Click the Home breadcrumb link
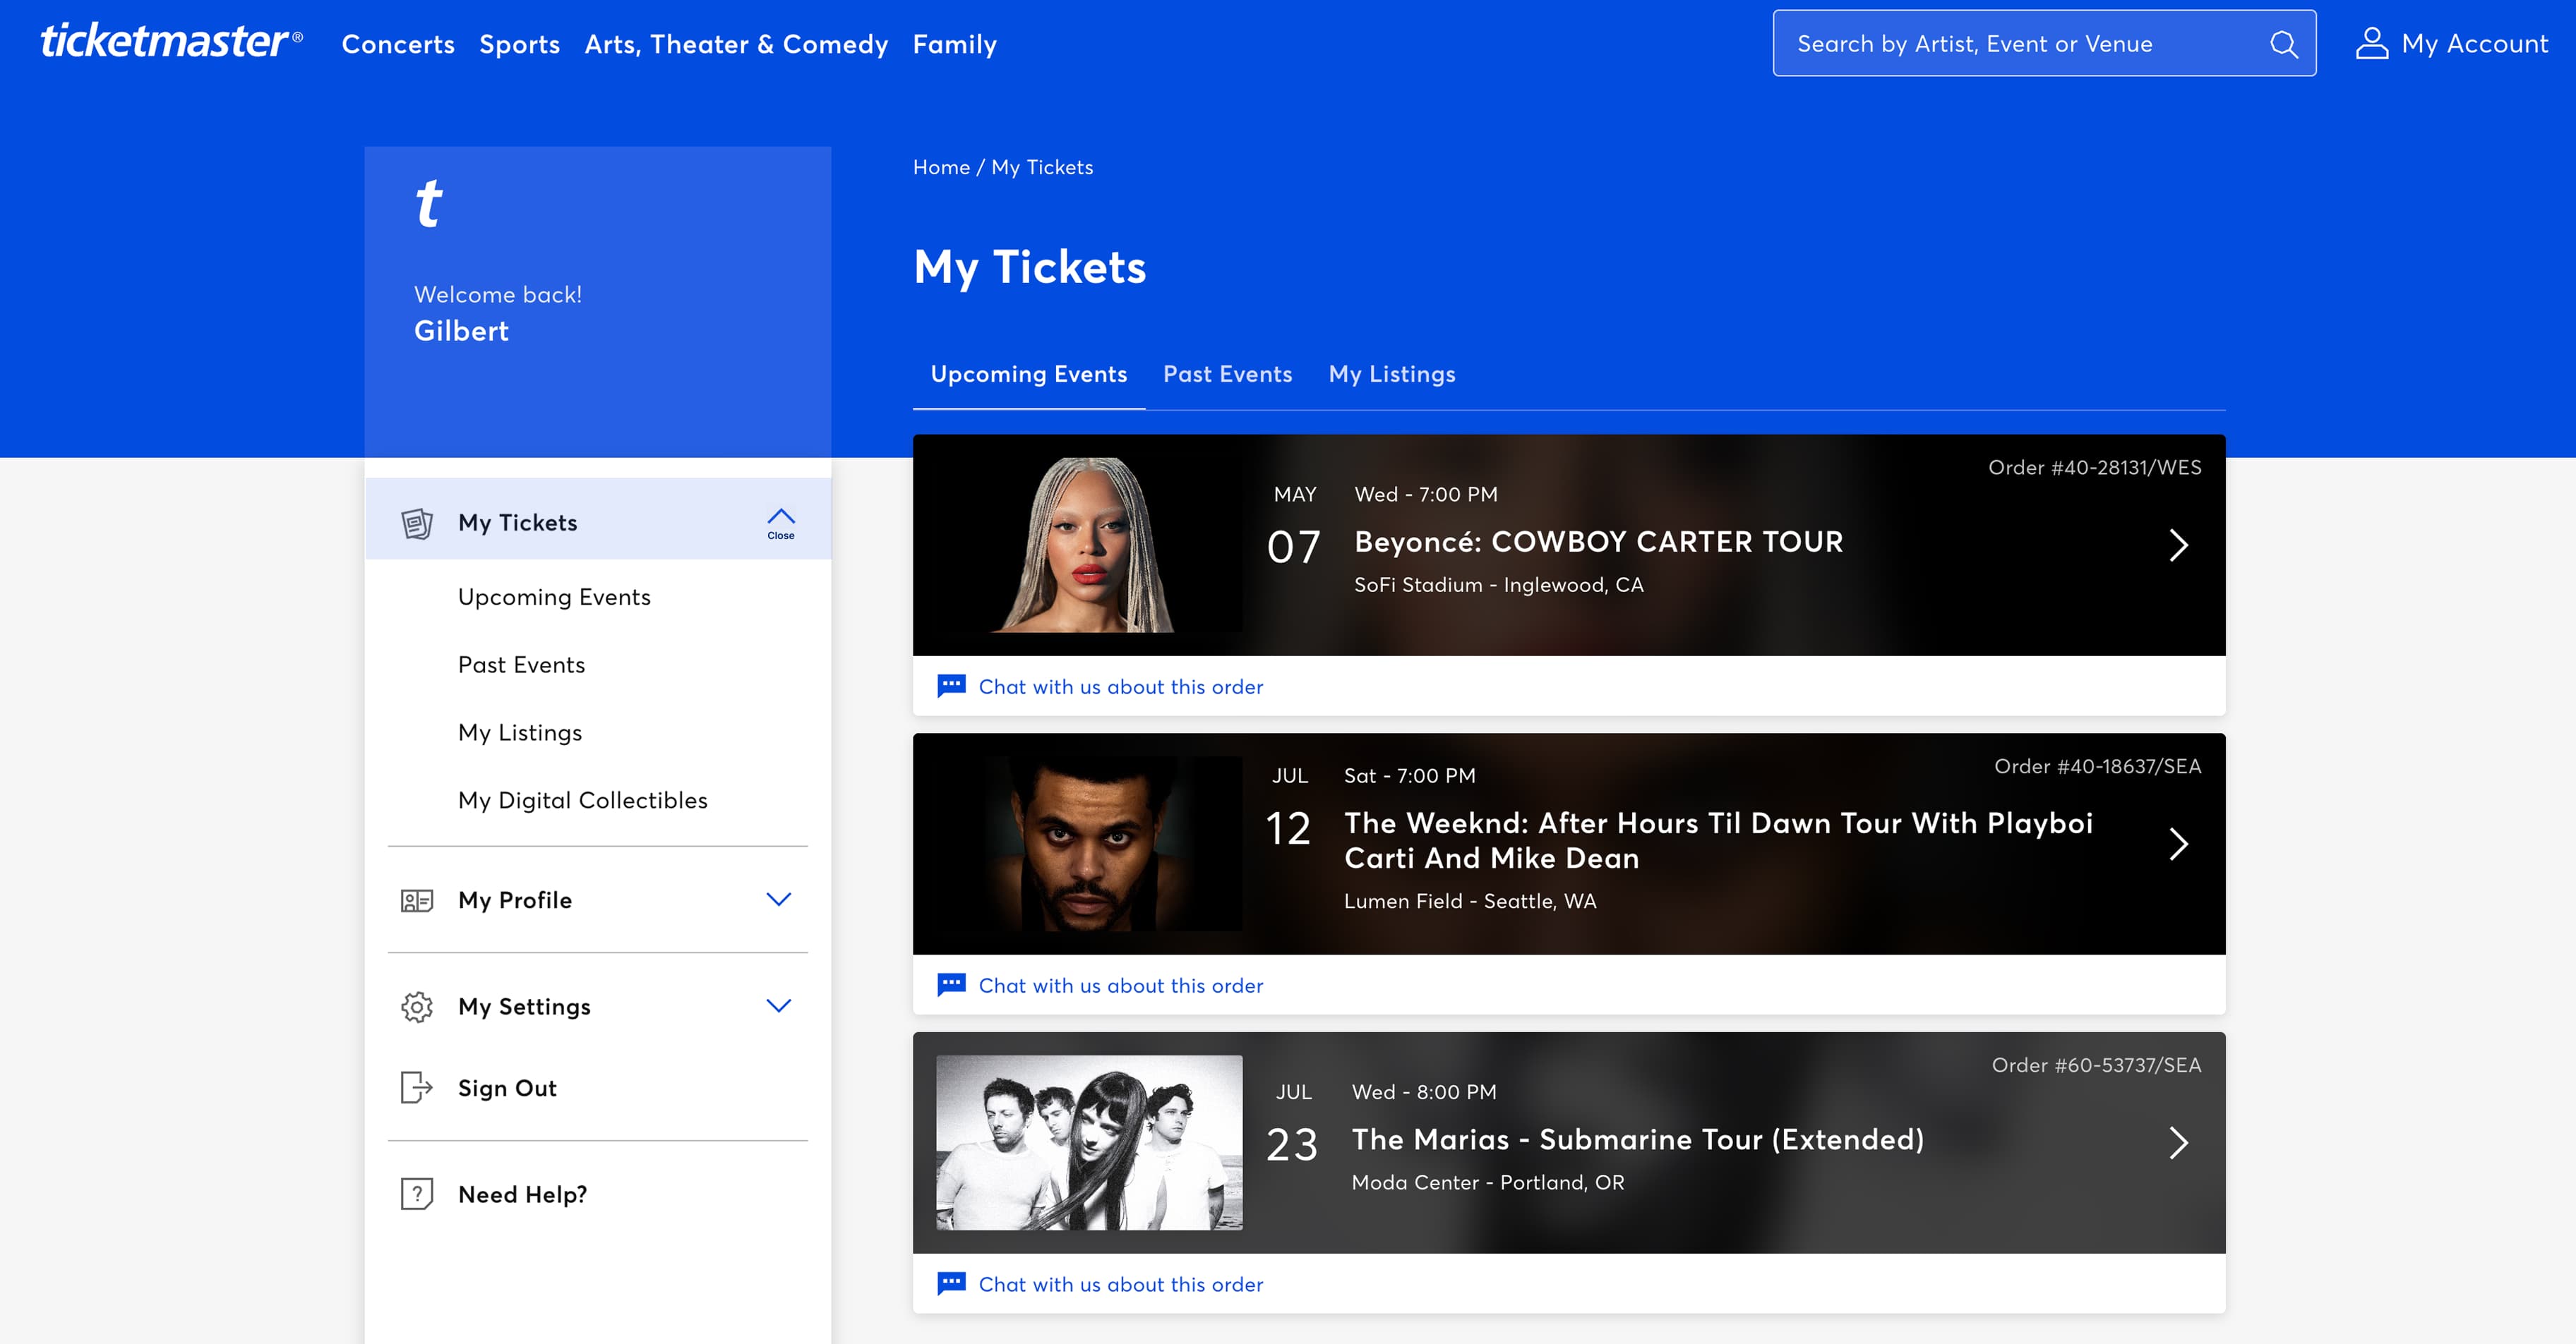The width and height of the screenshot is (2576, 1344). (941, 168)
